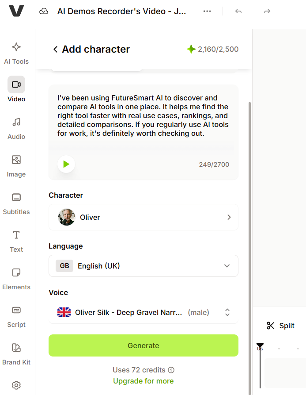This screenshot has width=306, height=395.
Task: Click the green Generate button
Action: (144, 345)
